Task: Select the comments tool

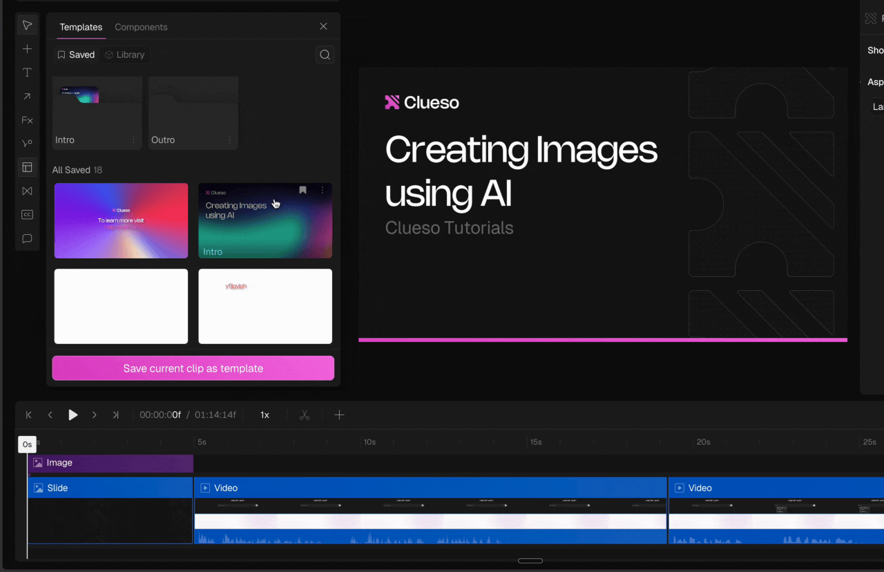Action: [27, 238]
